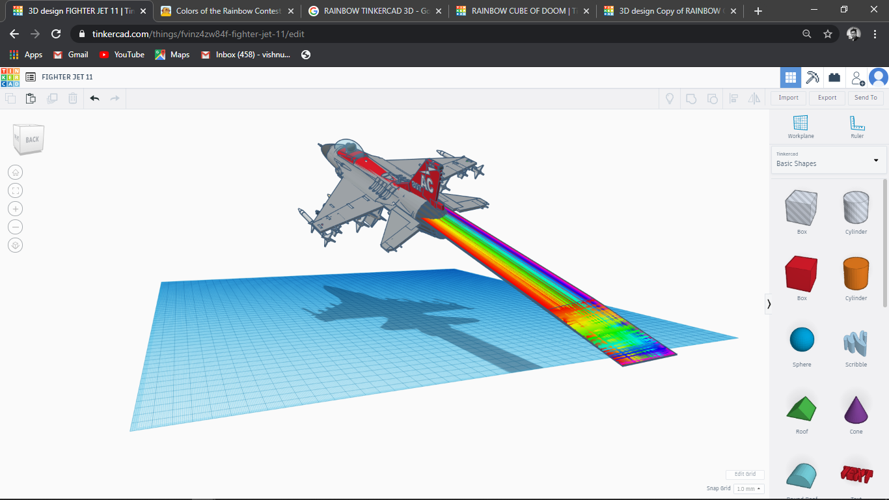
Task: Reload the current page
Action: pyautogui.click(x=56, y=34)
